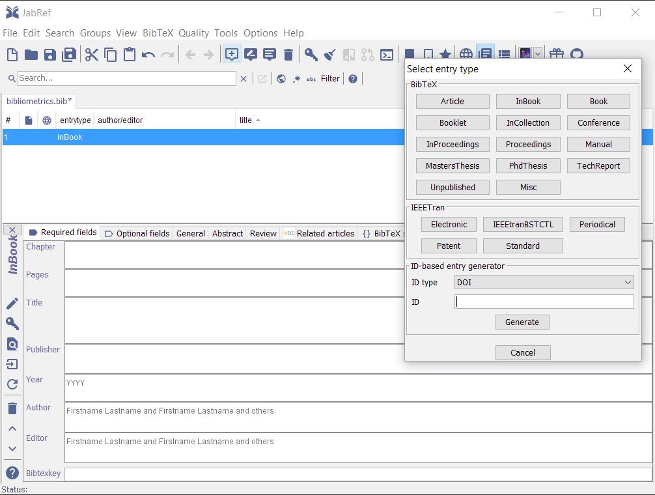The width and height of the screenshot is (655, 495).
Task: Click the New library icon
Action: click(x=12, y=55)
